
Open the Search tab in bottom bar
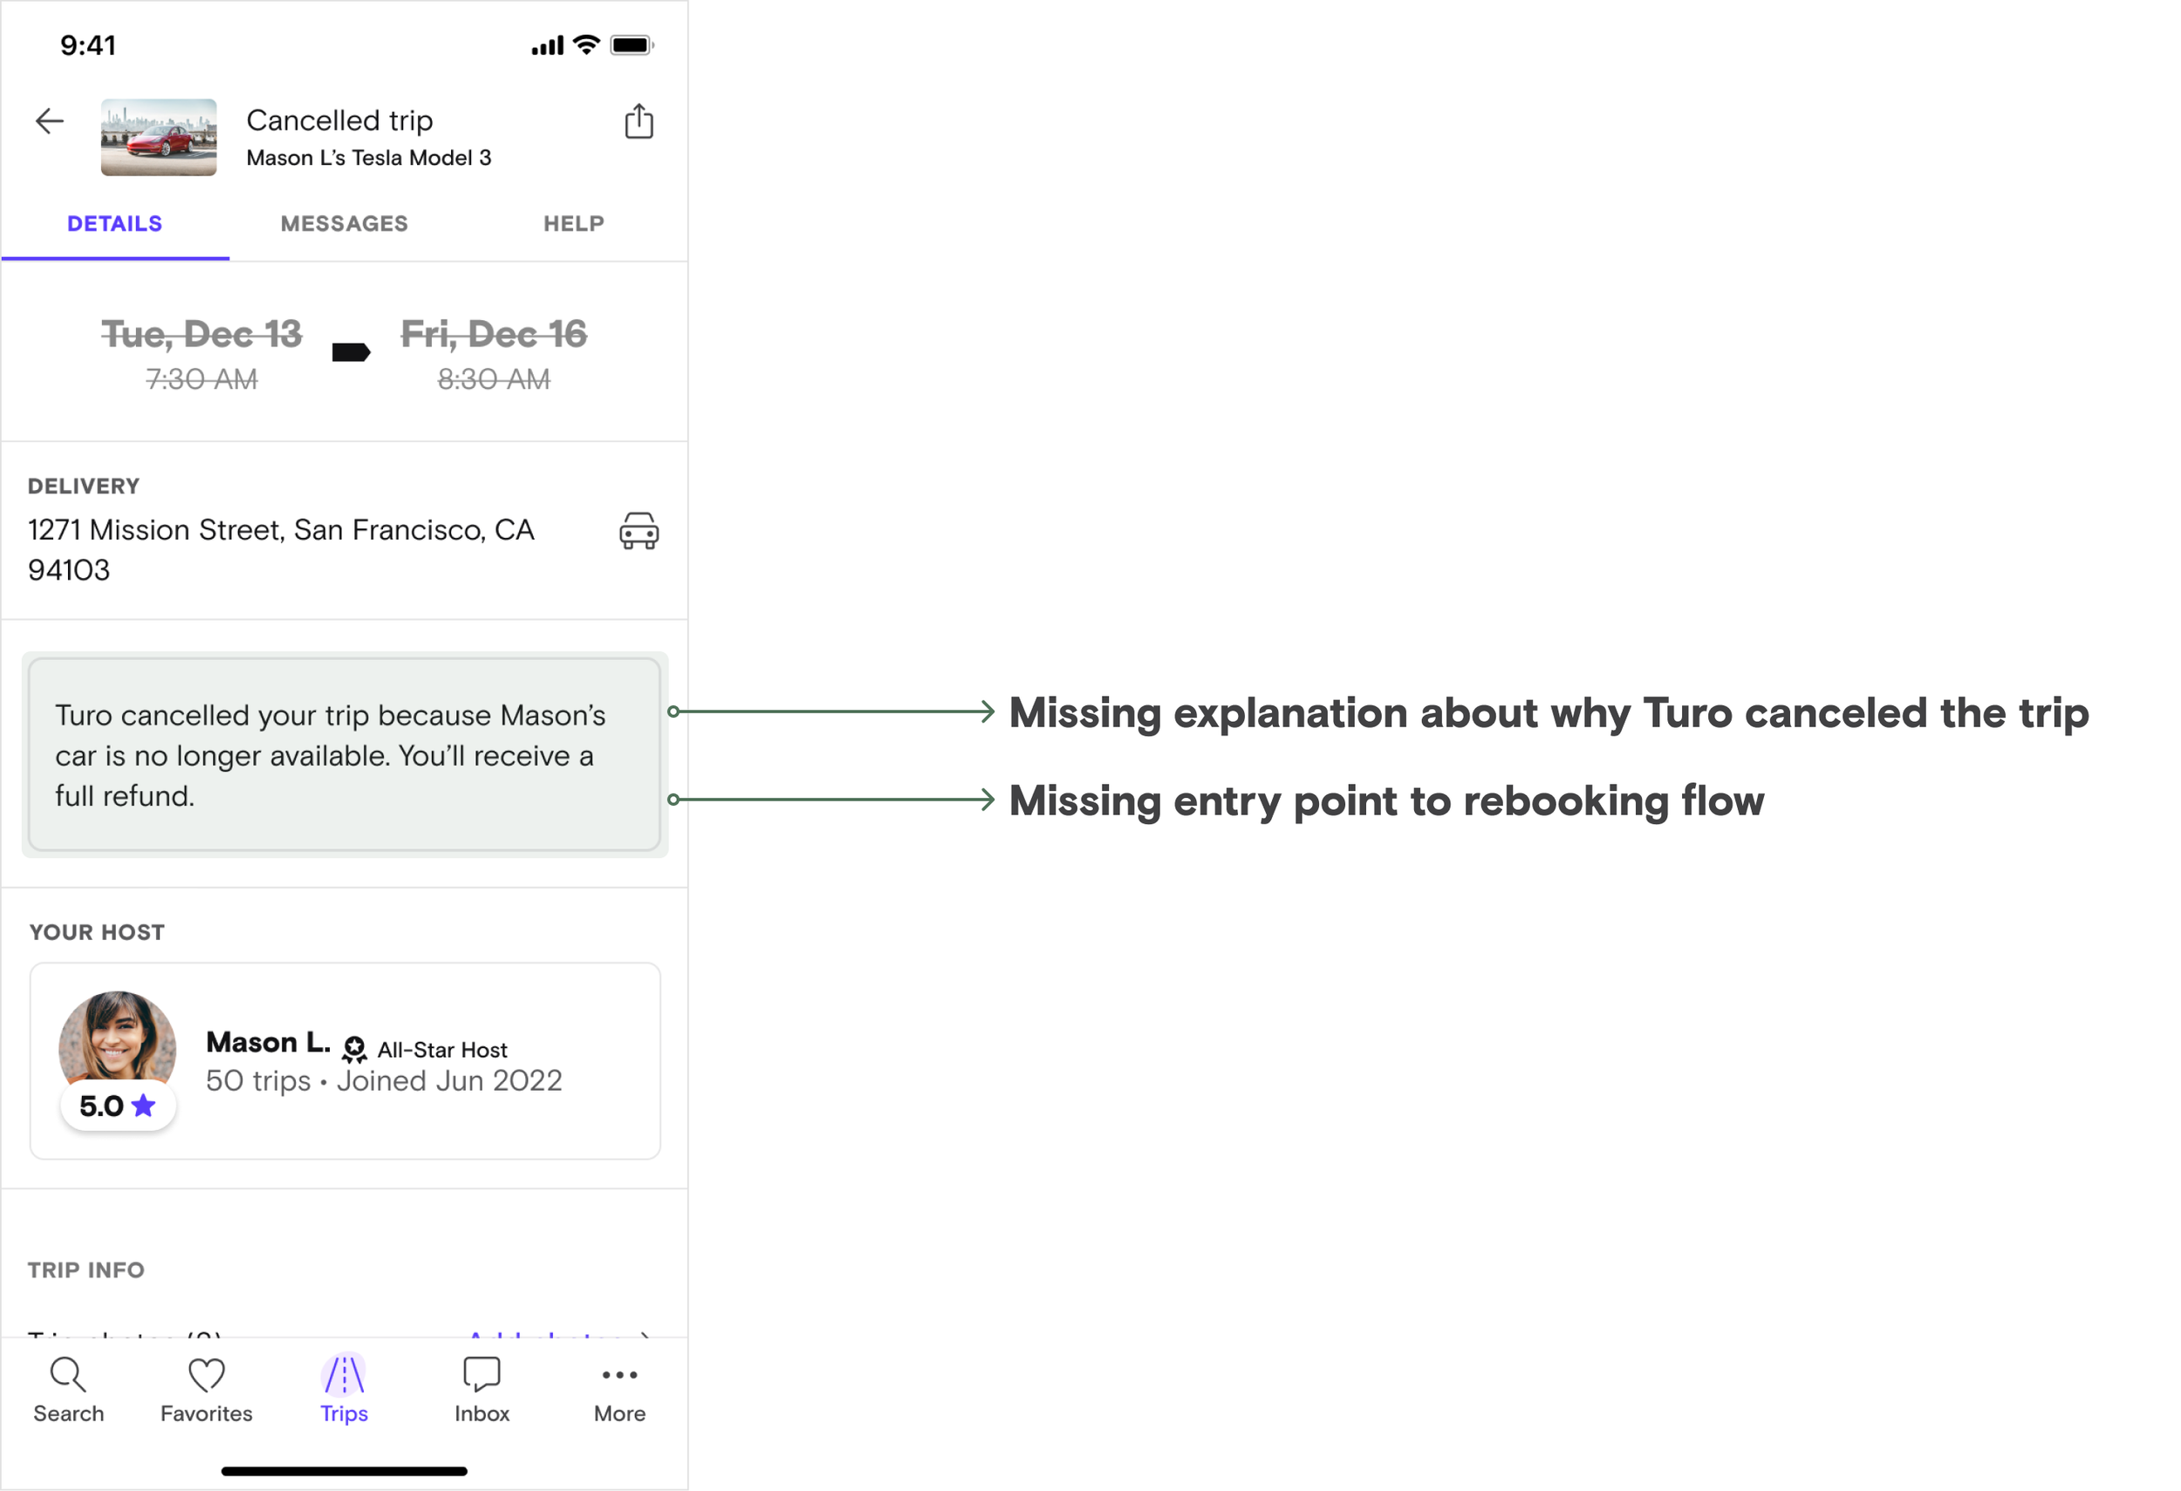(69, 1390)
